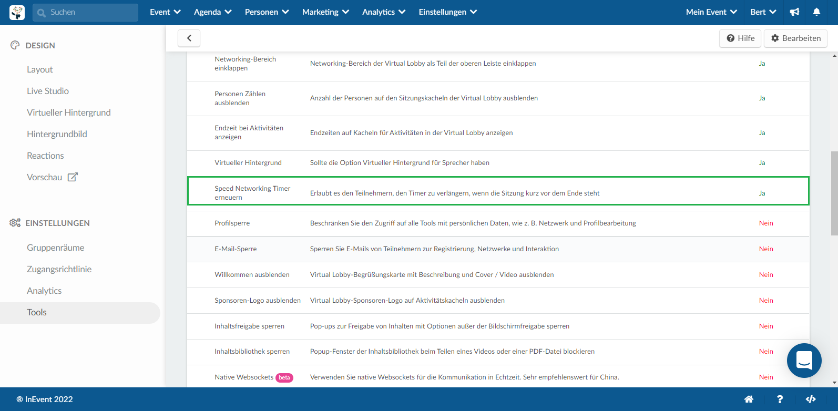Open Gruppenräume settings
This screenshot has height=411, width=838.
point(56,248)
